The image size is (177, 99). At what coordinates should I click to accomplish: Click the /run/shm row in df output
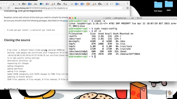(x=100, y=49)
